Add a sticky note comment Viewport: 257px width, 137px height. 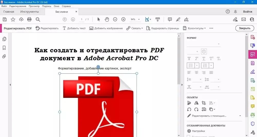(x=170, y=19)
